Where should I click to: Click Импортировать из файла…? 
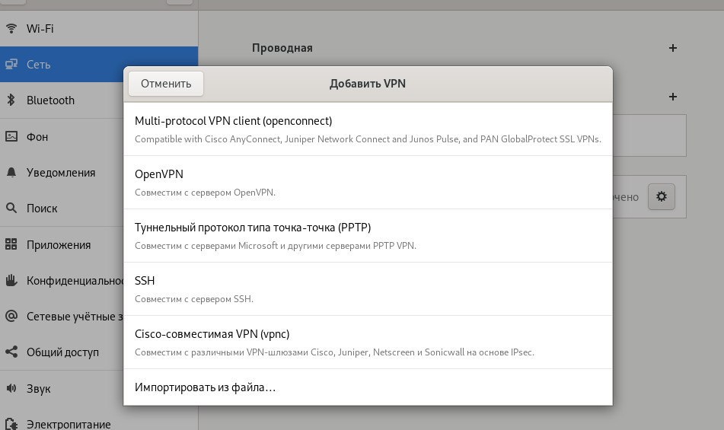coord(368,387)
